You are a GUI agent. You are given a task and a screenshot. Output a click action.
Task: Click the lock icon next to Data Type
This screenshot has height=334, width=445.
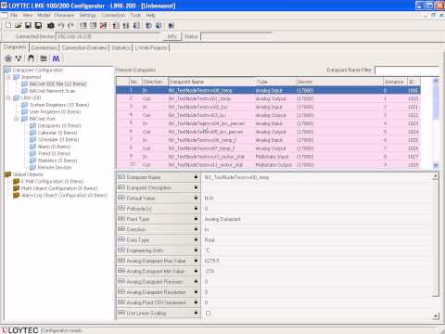point(196,239)
